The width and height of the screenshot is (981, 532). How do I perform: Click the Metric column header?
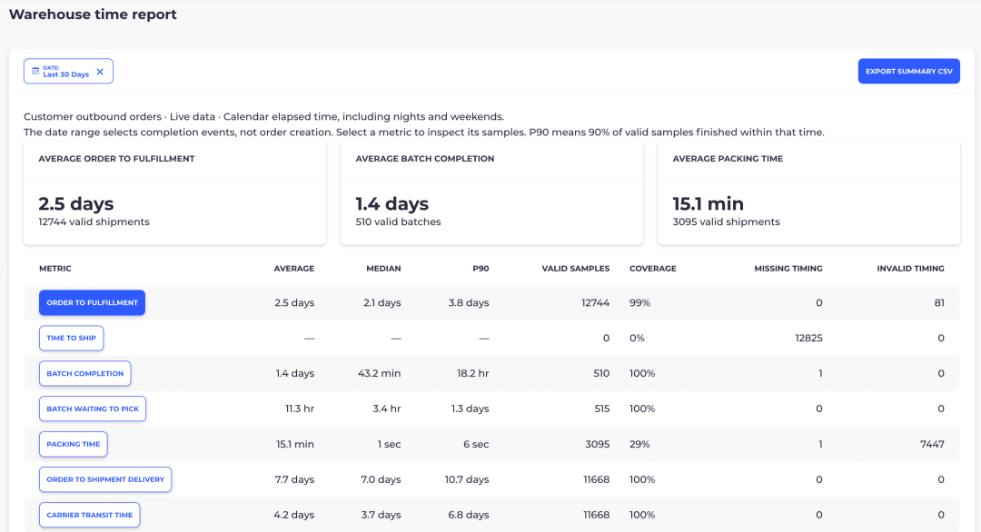pos(55,269)
